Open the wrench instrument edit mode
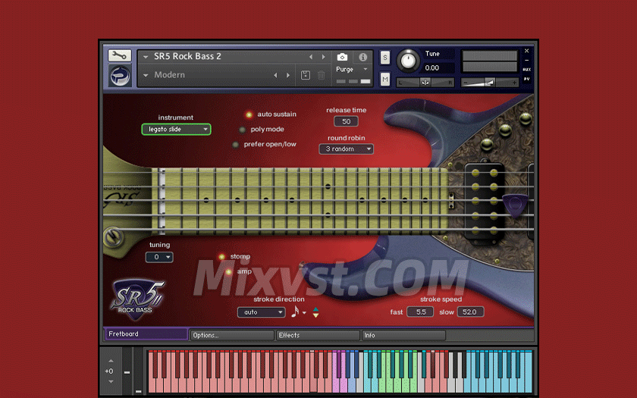Viewport: 637px width, 398px height. (x=119, y=56)
